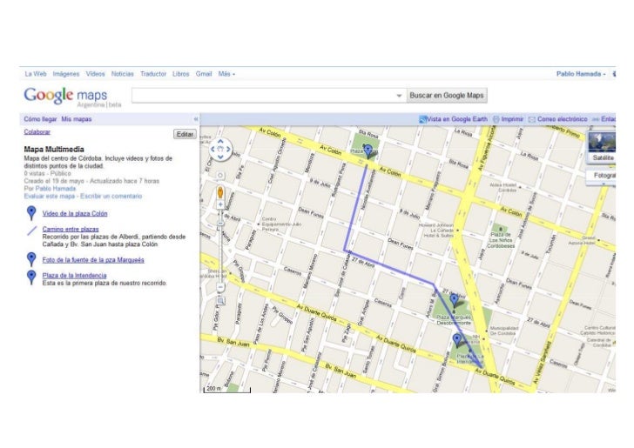The height and width of the screenshot is (448, 634).
Task: Click the map pin on Plaza de la Intendencia
Action: [x=457, y=340]
